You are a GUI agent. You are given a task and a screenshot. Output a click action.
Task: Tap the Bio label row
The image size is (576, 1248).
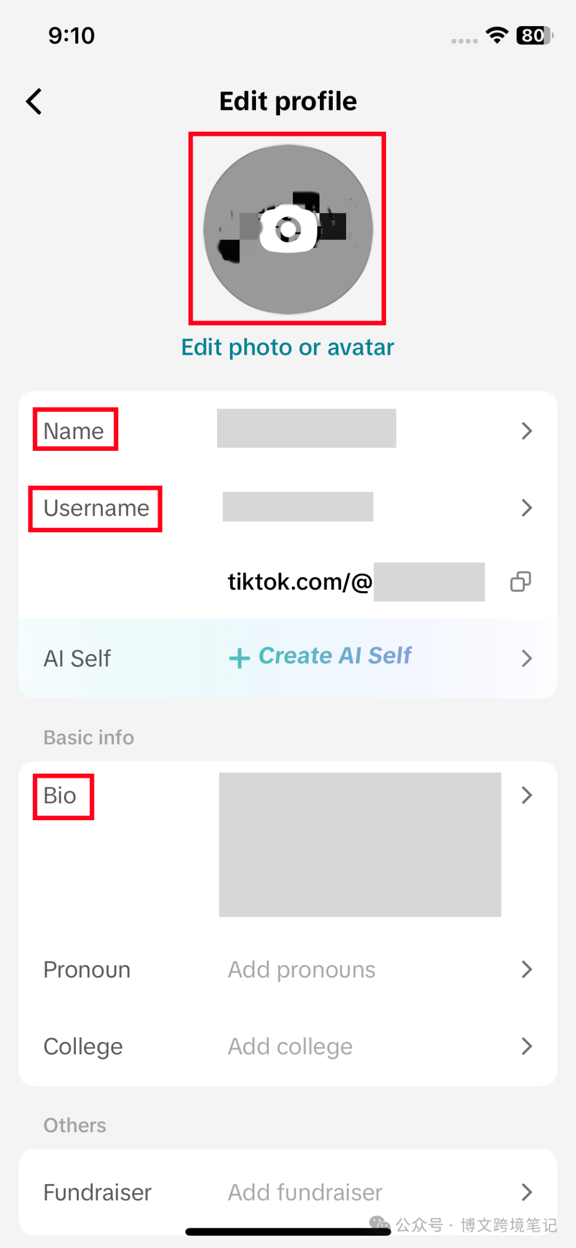click(x=288, y=845)
